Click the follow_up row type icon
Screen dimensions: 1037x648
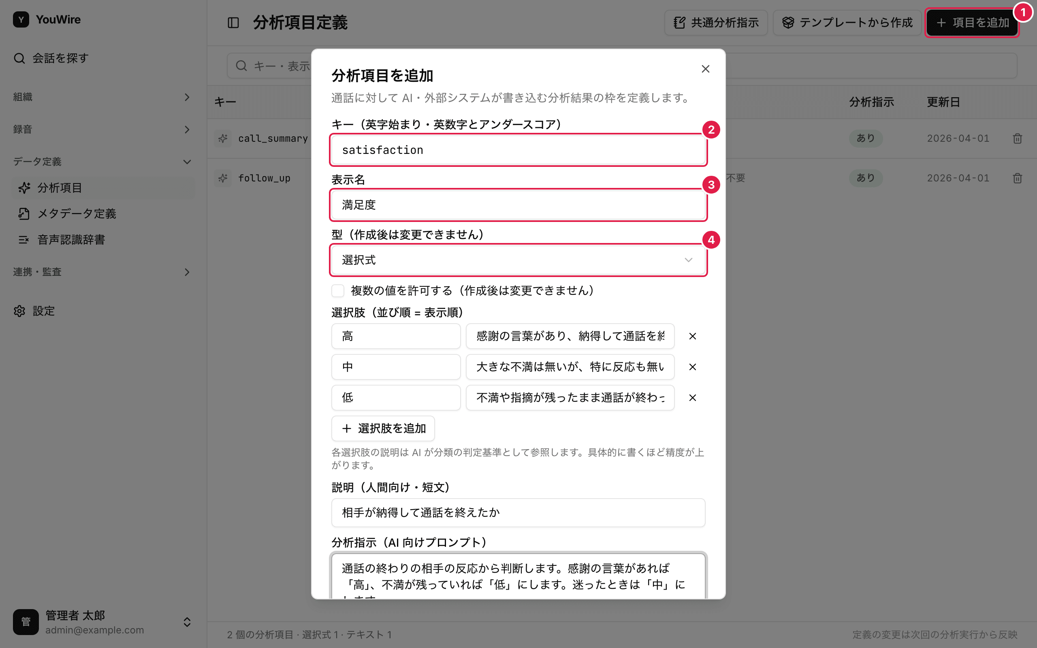click(x=223, y=178)
